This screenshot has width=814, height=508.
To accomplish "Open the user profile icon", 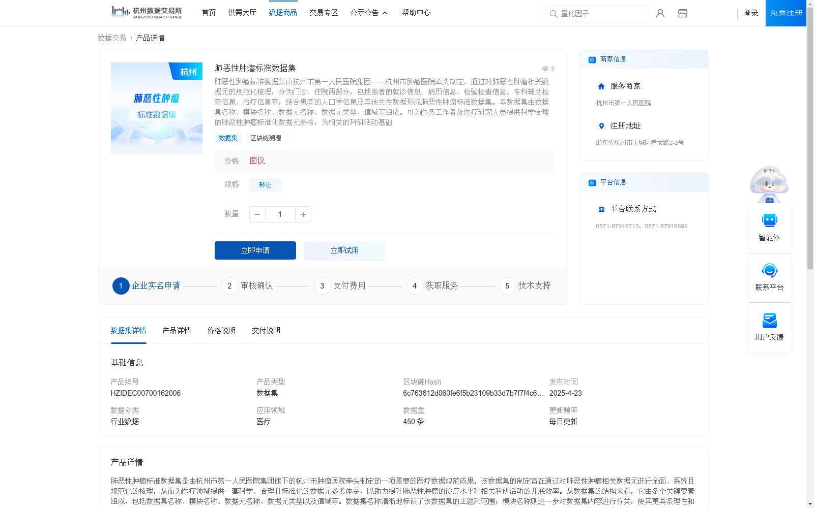I will coord(660,13).
